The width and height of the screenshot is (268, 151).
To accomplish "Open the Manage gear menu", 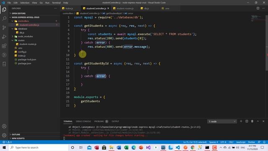I will point(4,135).
